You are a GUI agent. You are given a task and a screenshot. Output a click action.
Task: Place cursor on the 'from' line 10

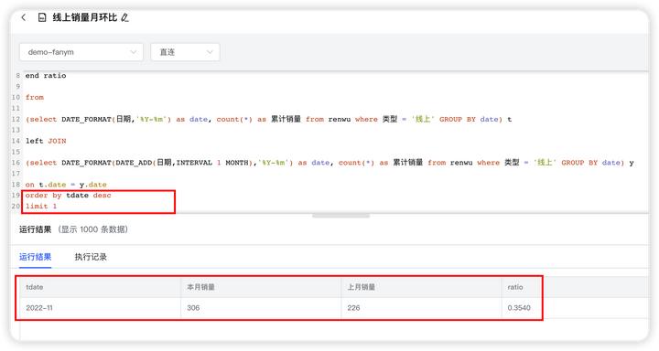[x=35, y=98]
